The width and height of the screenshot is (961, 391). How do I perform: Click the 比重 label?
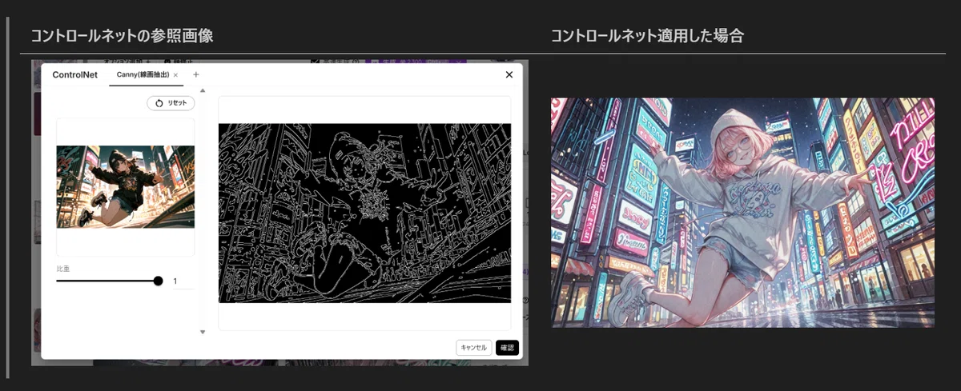click(x=63, y=269)
